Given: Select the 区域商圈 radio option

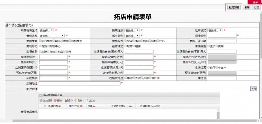Looking at the screenshot, I should click(x=70, y=41).
